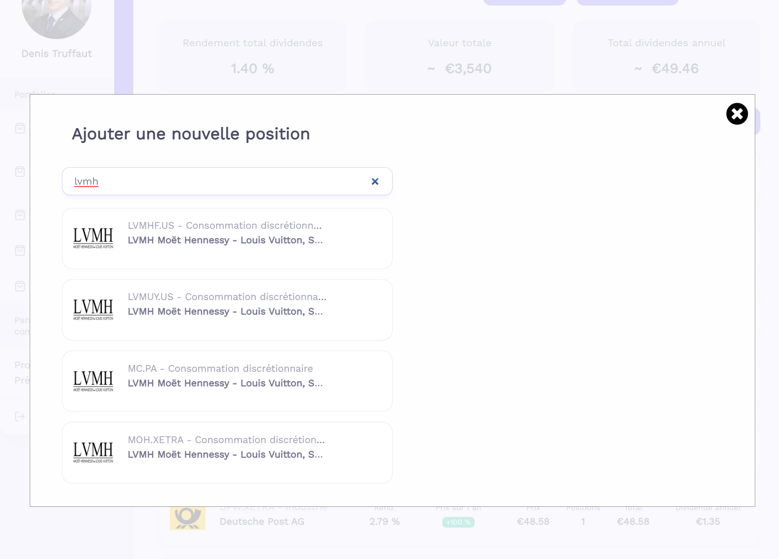
Task: Click the LVMH logo in MOH.XETRA row
Action: click(x=93, y=452)
